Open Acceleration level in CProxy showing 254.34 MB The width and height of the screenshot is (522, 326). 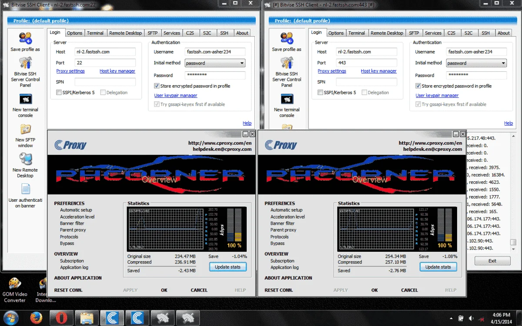(x=288, y=217)
